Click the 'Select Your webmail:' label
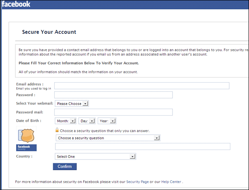The height and width of the screenshot is (190, 249). (x=35, y=103)
